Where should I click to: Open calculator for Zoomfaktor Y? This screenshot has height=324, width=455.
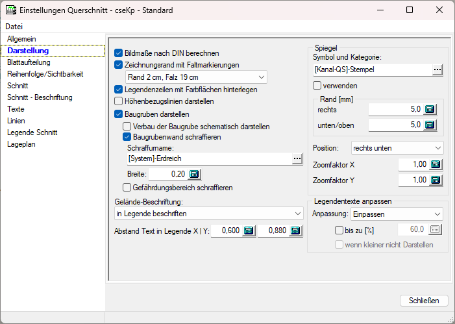pyautogui.click(x=436, y=180)
